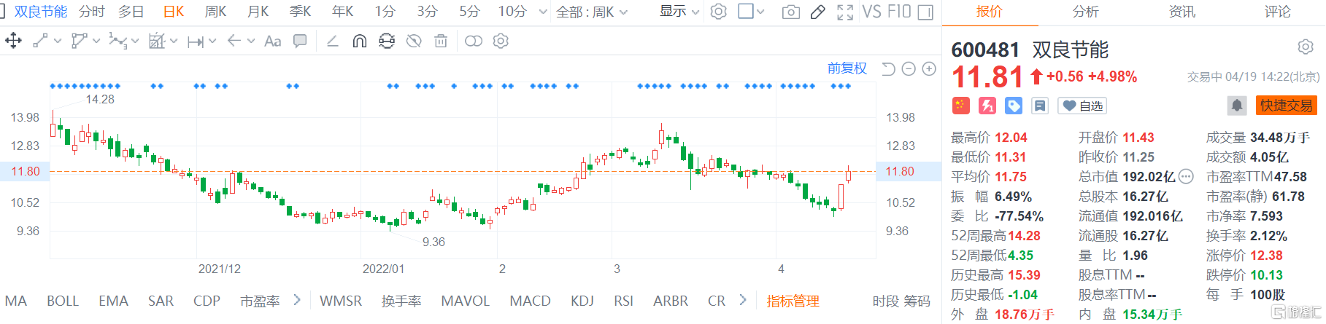Viewport: 1326px width, 324px height.
Task: Switch to the 周K weekly chart tab
Action: (215, 12)
